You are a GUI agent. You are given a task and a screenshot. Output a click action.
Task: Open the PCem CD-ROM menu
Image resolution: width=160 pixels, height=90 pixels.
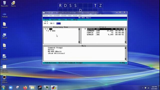pos(57,16)
